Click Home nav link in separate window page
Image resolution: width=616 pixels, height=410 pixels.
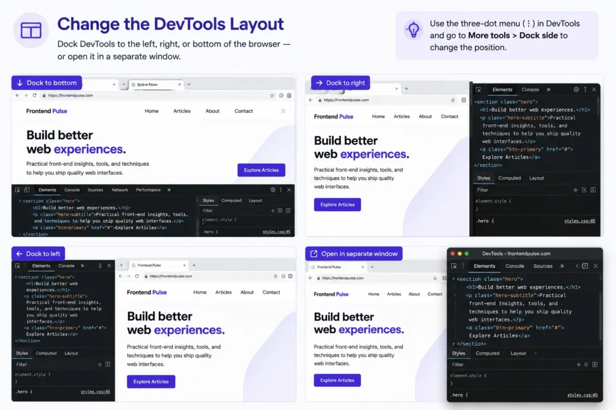374,294
